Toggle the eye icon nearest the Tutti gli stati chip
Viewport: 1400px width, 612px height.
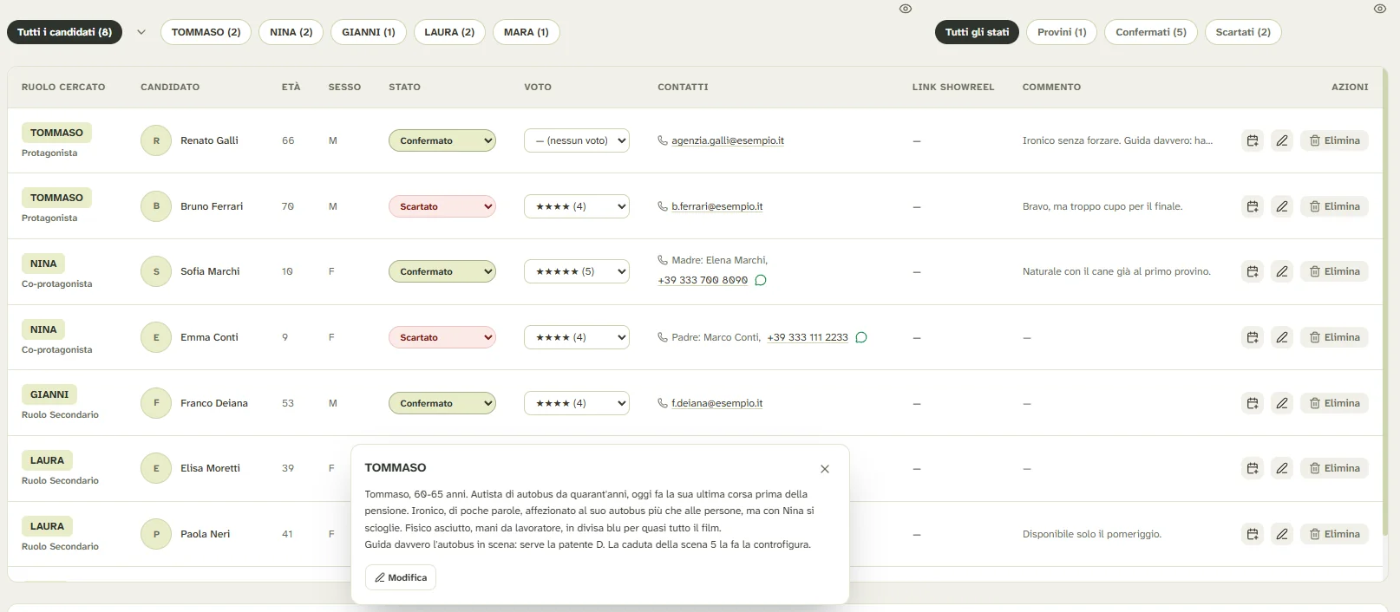point(906,9)
